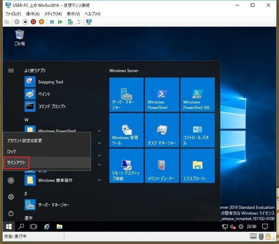Viewport: 279px width, 244px height.
Task: Choose ロック in the account popup
Action: [x=12, y=152]
